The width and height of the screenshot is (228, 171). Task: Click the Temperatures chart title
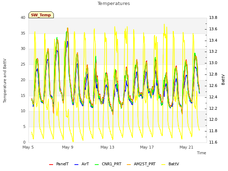[114, 4]
